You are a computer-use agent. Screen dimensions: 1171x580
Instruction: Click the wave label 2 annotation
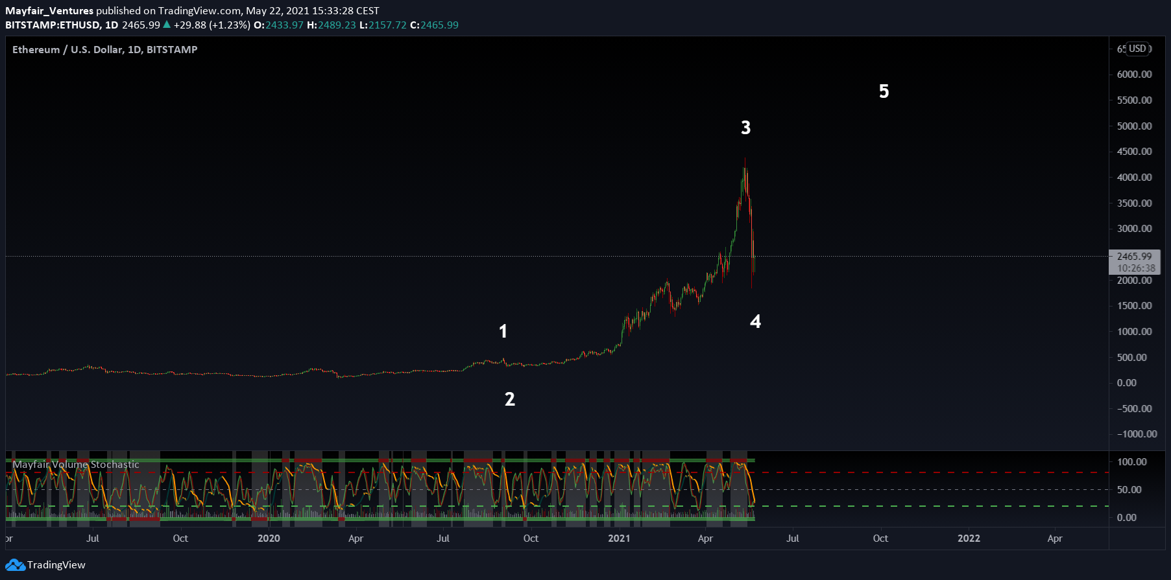click(x=510, y=399)
